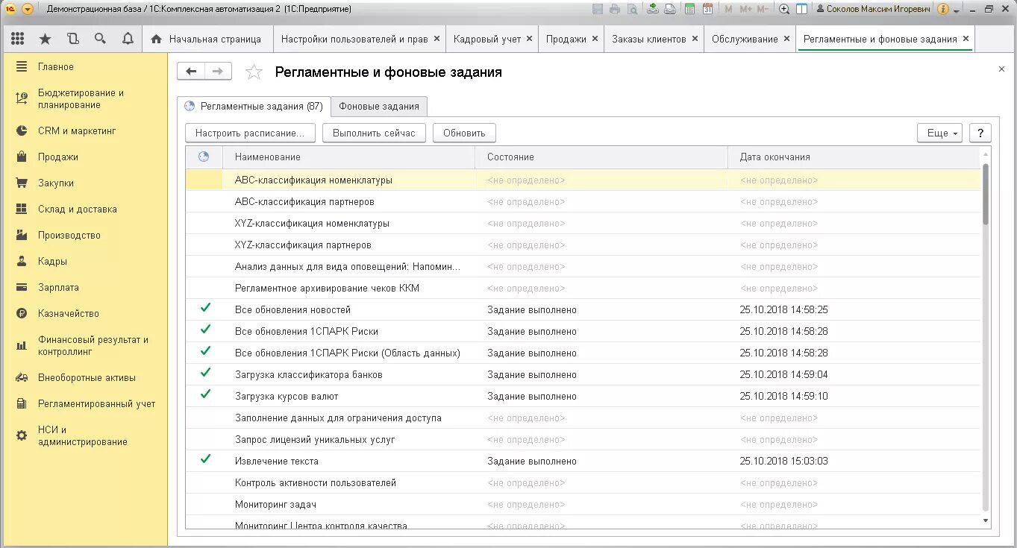This screenshot has width=1017, height=548.
Task: Open notifications bell icon
Action: coord(128,39)
